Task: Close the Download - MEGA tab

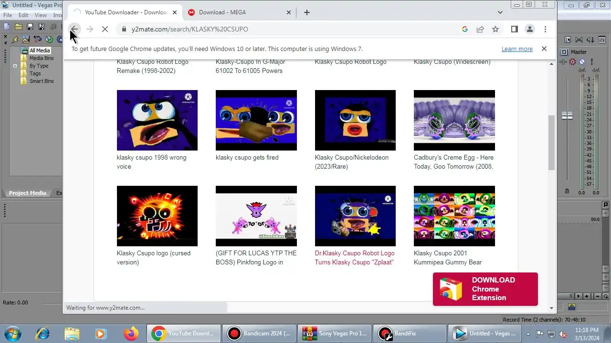Action: click(289, 12)
